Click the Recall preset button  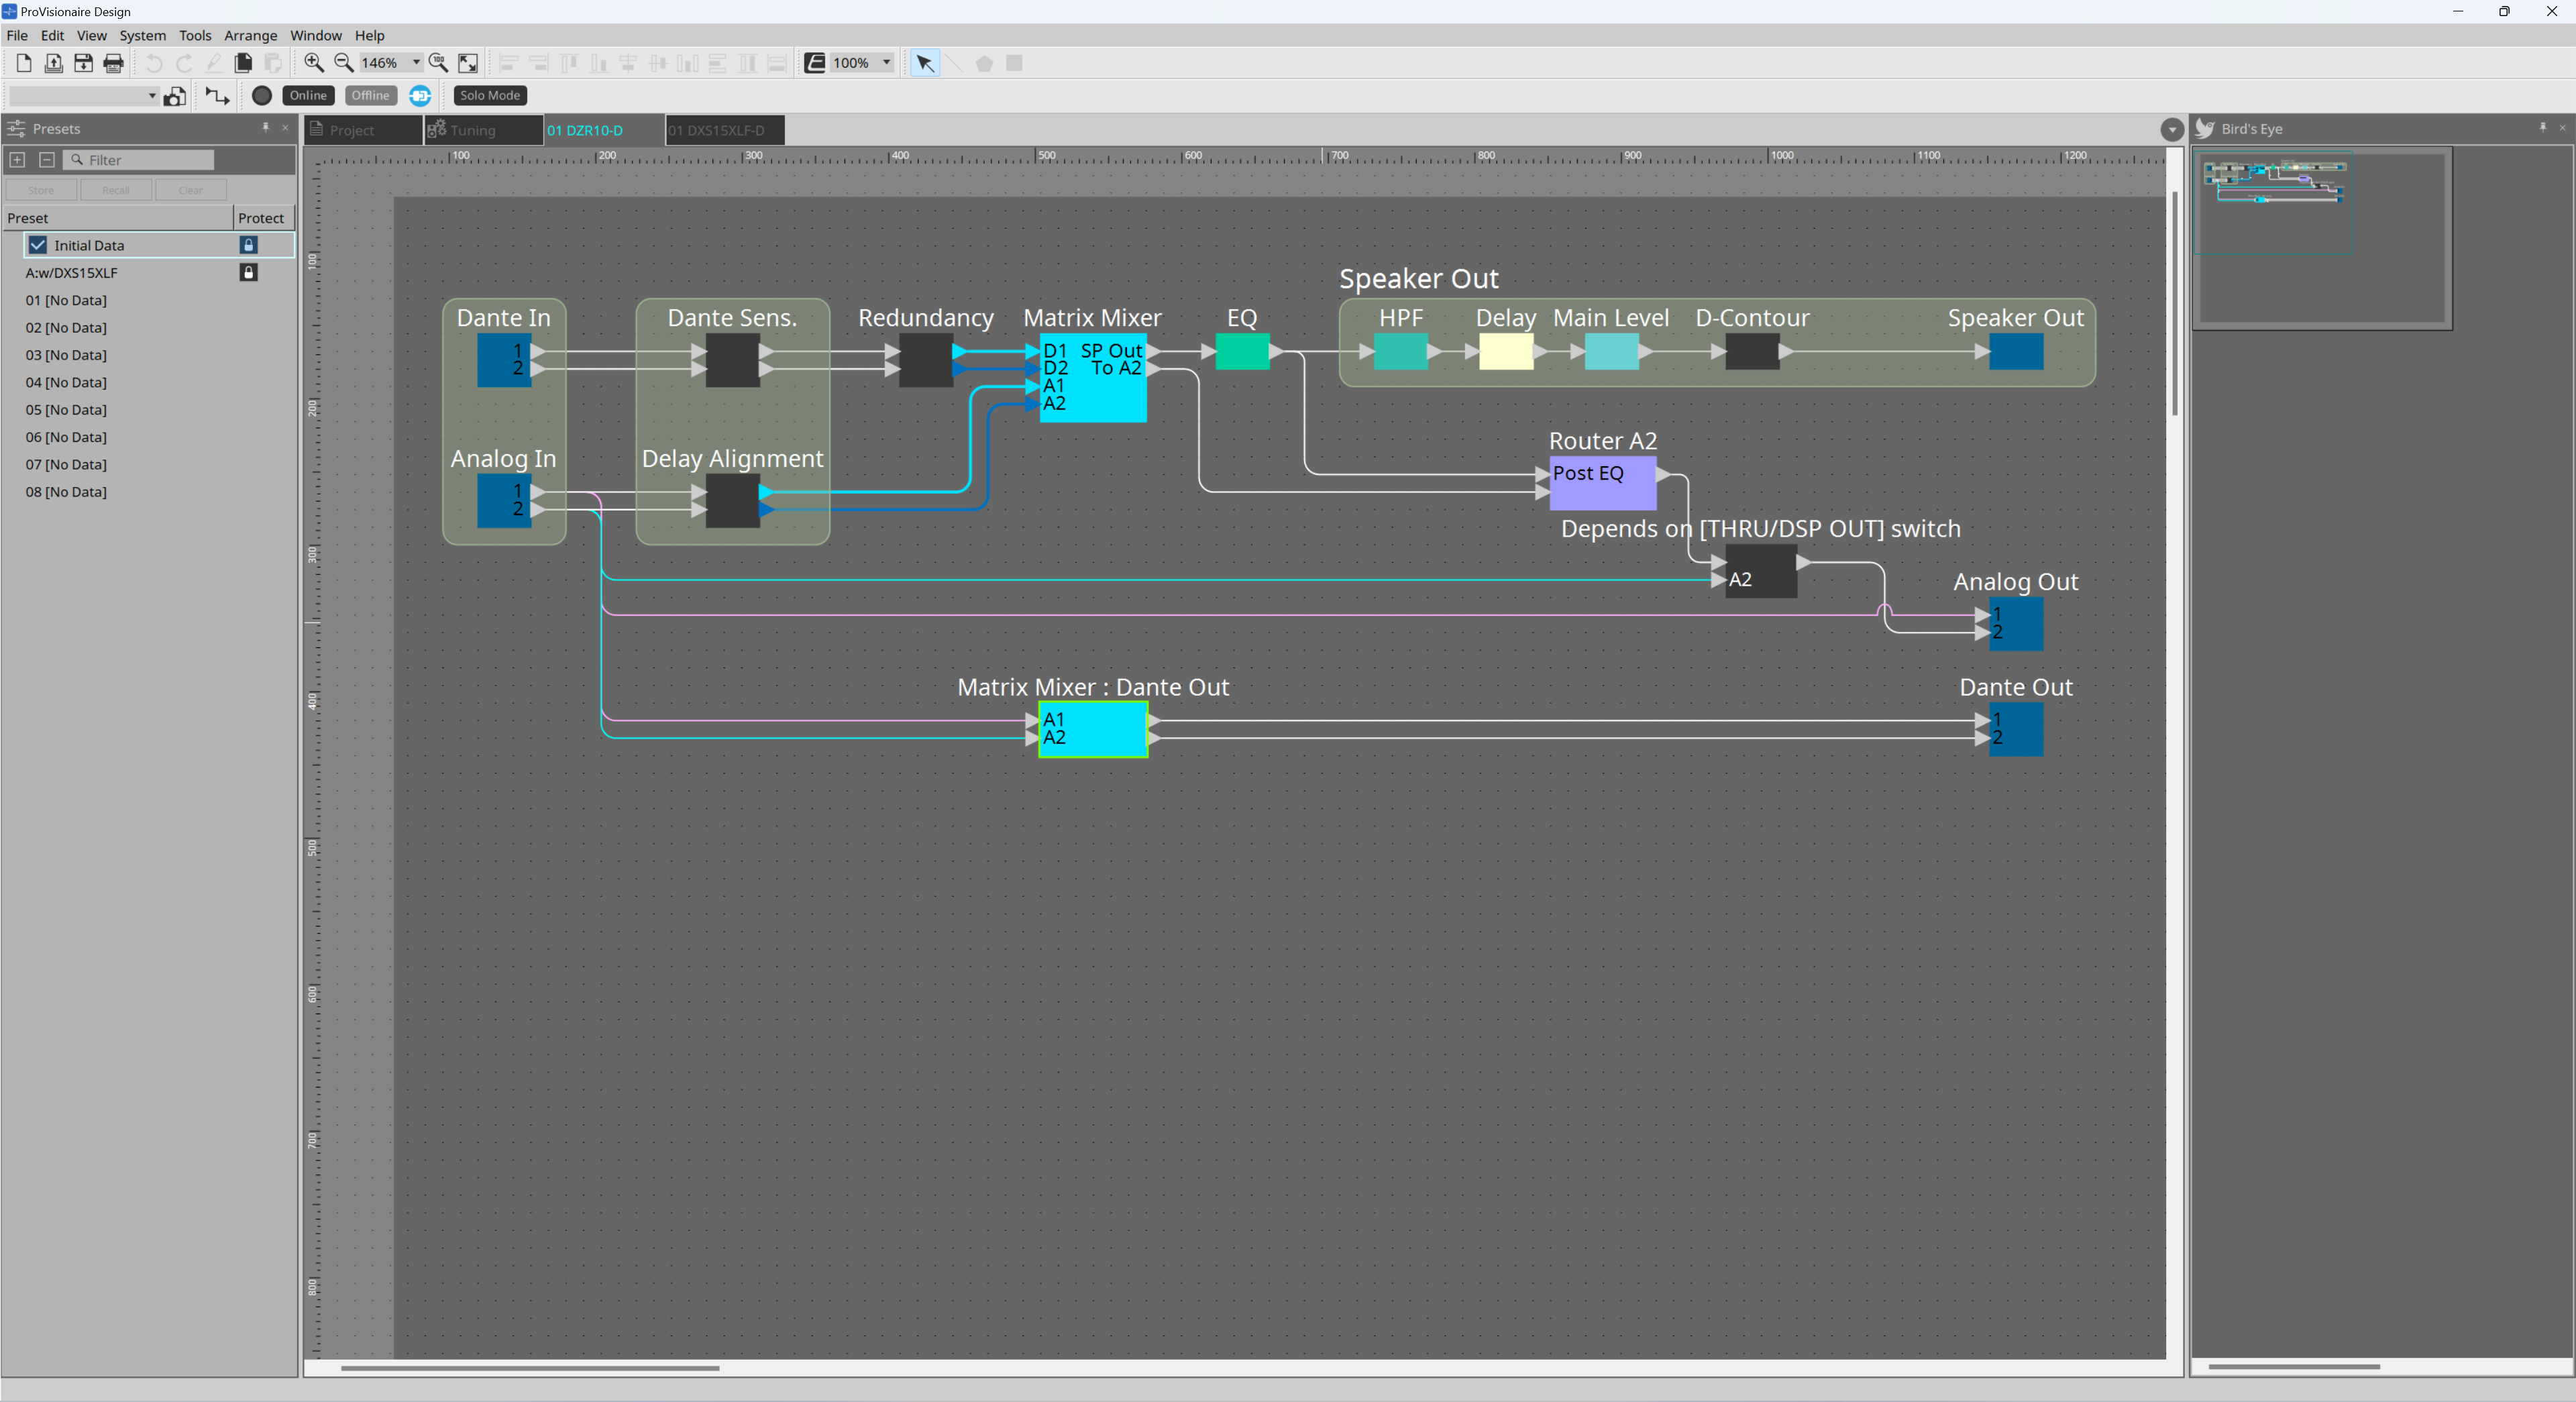[x=116, y=190]
